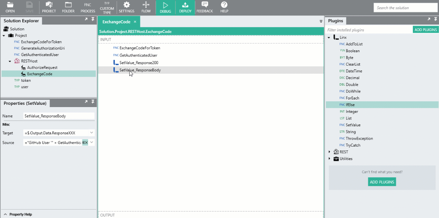Collapse the RESTHost tree node
This screenshot has height=218, width=439.
coord(10,61)
